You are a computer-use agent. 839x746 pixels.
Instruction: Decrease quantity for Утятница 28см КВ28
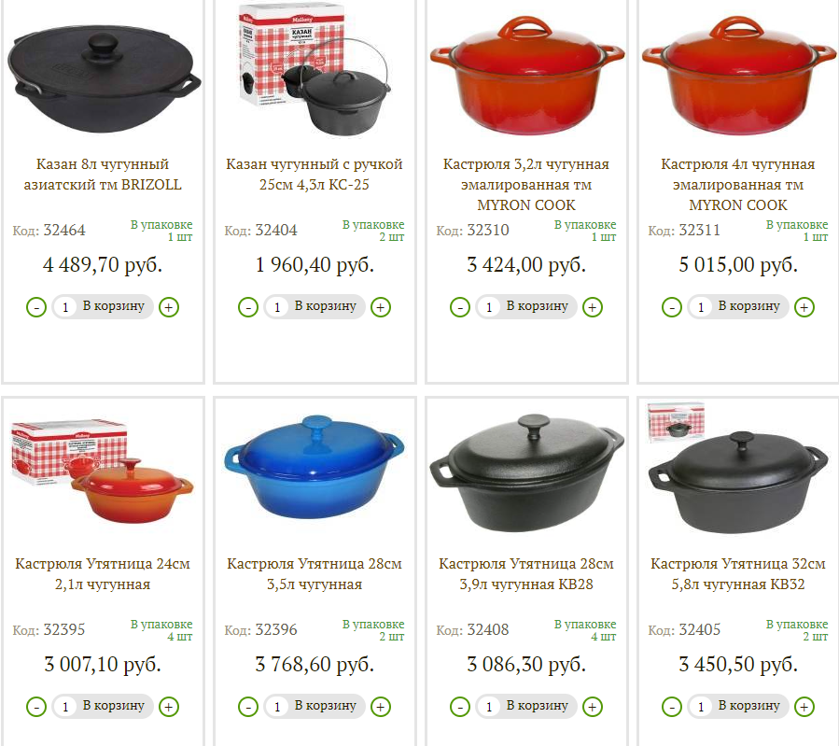(x=460, y=707)
